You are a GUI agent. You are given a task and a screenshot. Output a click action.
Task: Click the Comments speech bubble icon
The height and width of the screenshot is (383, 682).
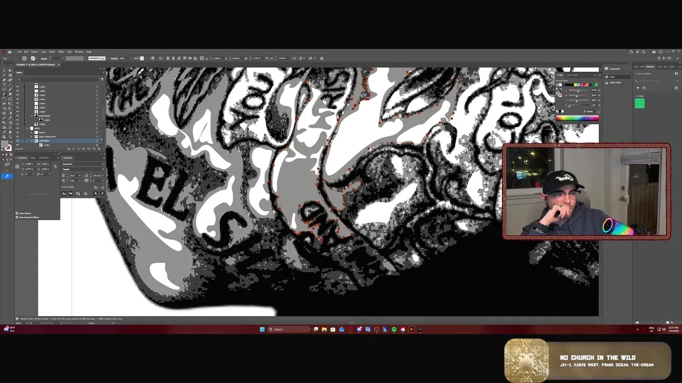(606, 69)
